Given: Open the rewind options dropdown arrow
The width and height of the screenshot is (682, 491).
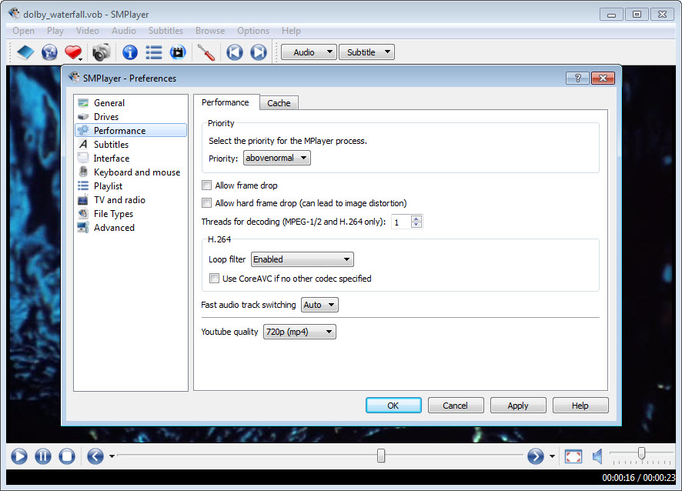Looking at the screenshot, I should (x=112, y=456).
